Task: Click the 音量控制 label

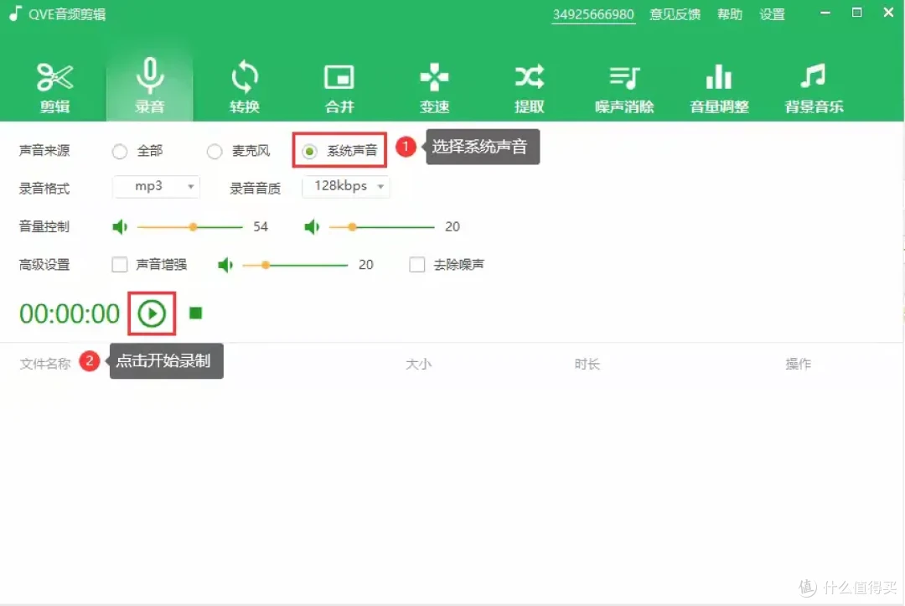Action: [44, 227]
